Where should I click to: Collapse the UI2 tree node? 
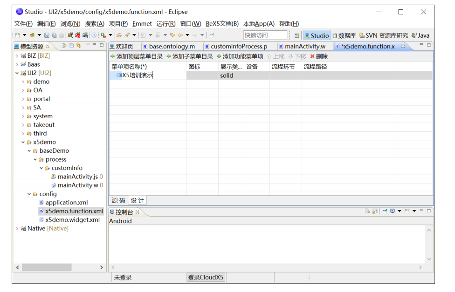coord(16,73)
